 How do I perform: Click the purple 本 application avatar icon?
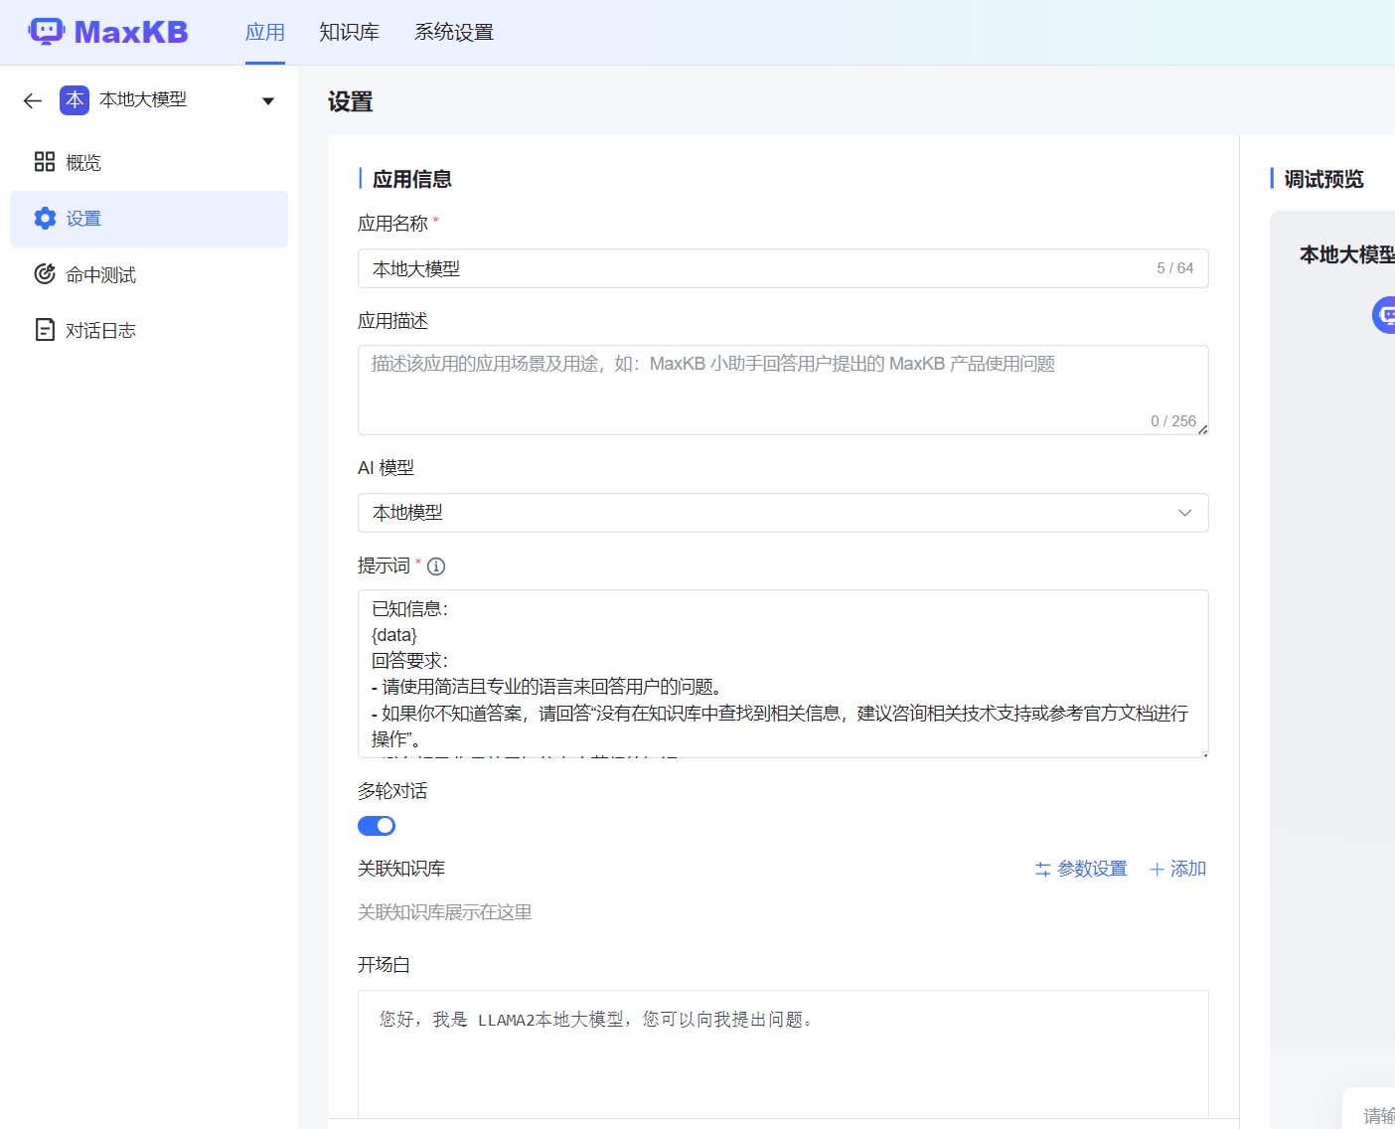pos(75,100)
